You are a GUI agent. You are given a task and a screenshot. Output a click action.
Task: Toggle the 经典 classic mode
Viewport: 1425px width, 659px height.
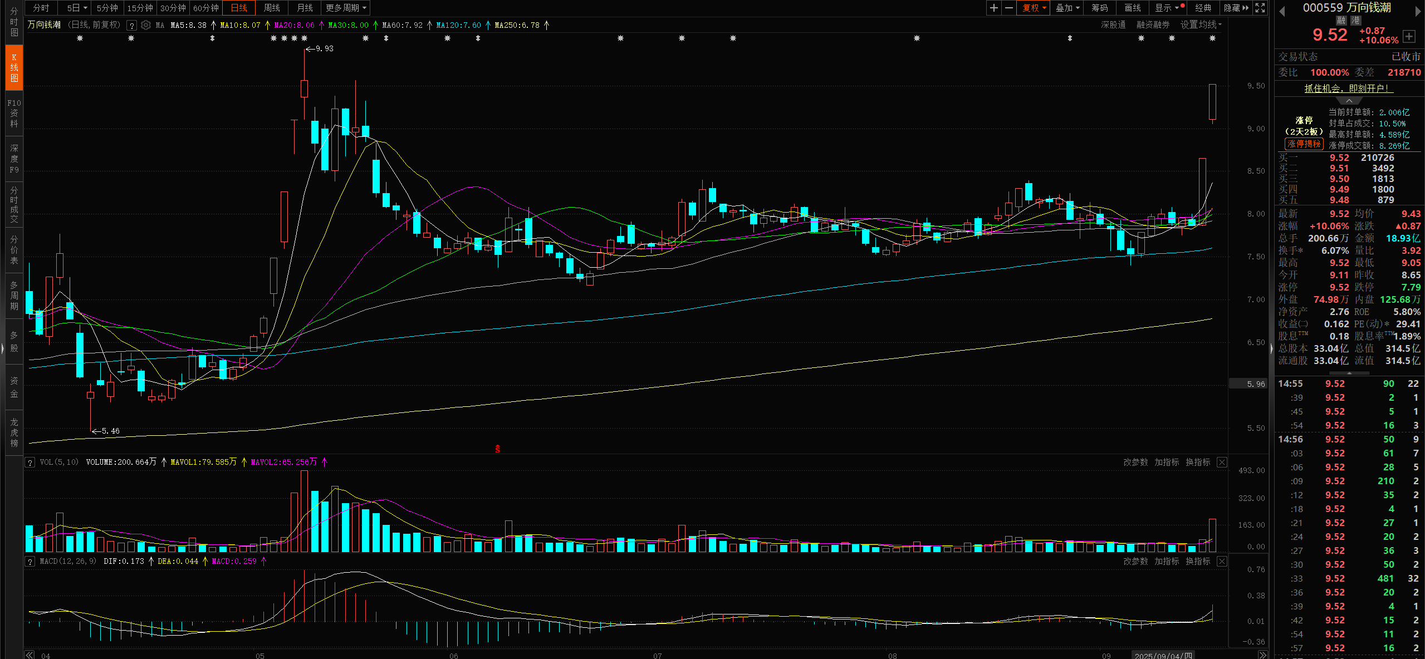coord(1203,8)
